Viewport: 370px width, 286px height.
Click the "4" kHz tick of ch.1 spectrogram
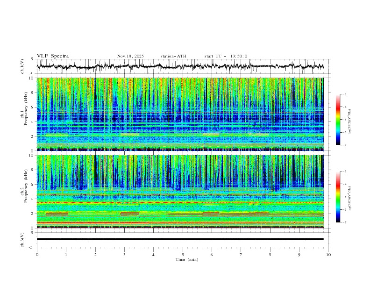pyautogui.click(x=33, y=122)
